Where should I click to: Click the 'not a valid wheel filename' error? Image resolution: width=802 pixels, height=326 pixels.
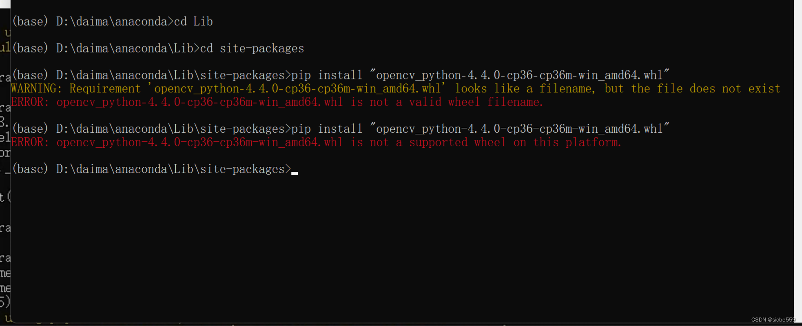click(277, 102)
